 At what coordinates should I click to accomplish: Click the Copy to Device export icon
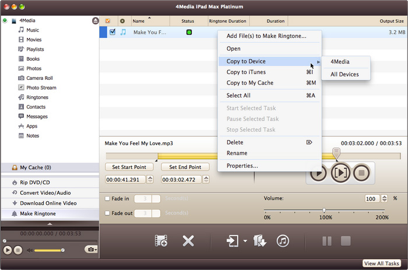(x=233, y=241)
